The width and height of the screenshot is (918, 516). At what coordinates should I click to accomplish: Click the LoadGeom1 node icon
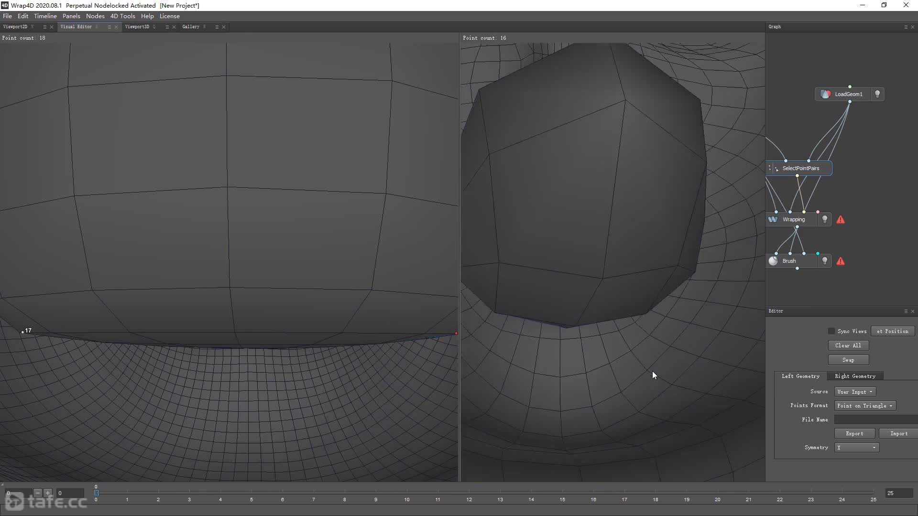point(825,94)
